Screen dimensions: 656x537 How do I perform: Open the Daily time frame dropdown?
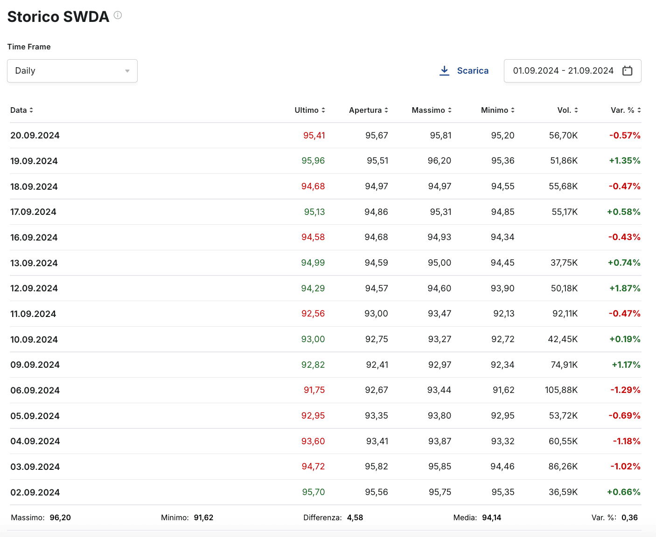[72, 71]
